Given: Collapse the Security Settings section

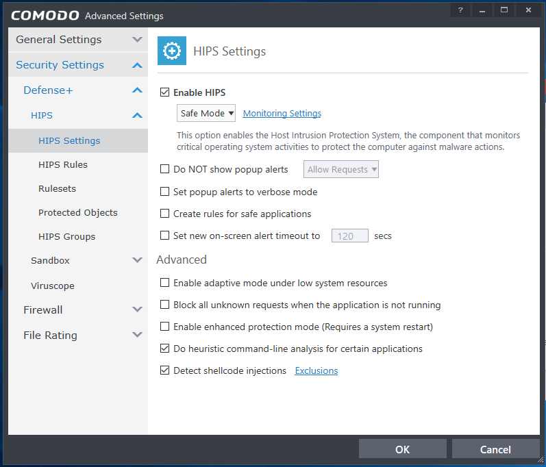Looking at the screenshot, I should 137,65.
